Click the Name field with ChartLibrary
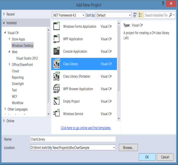The height and width of the screenshot is (165, 178). pyautogui.click(x=73, y=139)
